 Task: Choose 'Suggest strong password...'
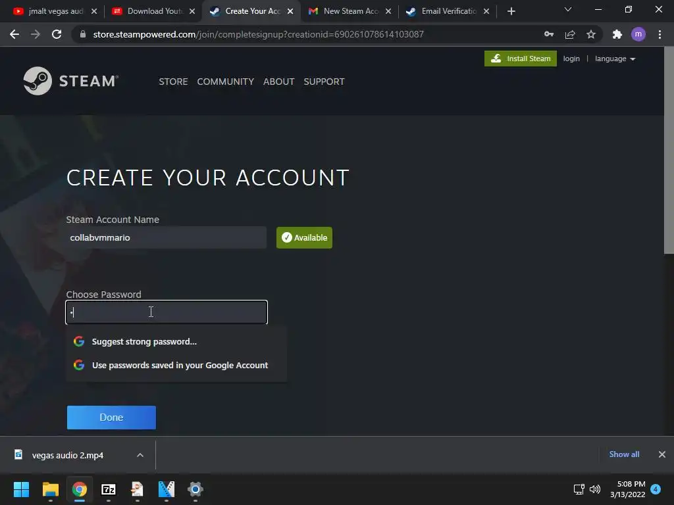click(x=176, y=341)
